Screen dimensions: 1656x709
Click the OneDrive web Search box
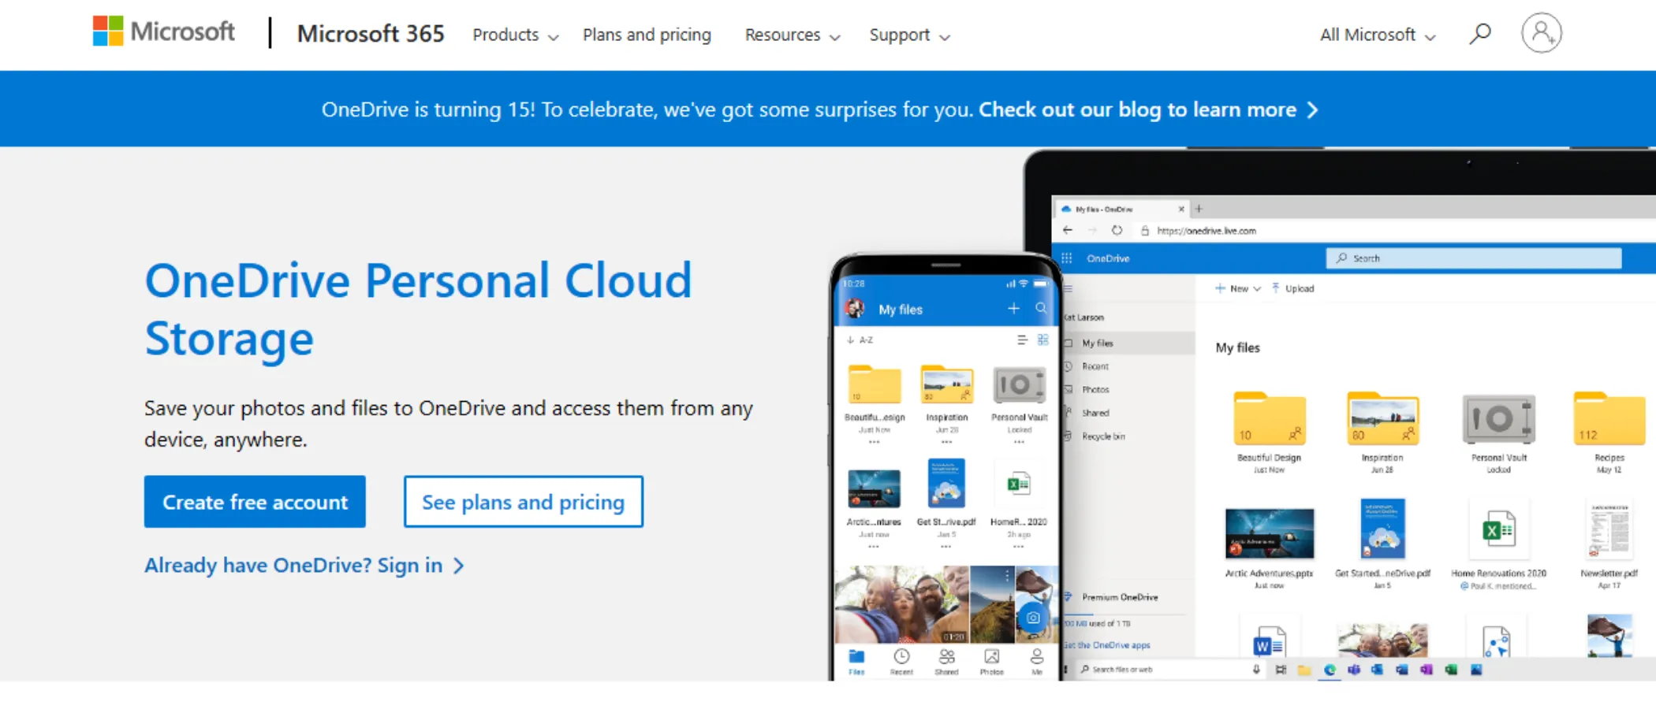click(1474, 258)
